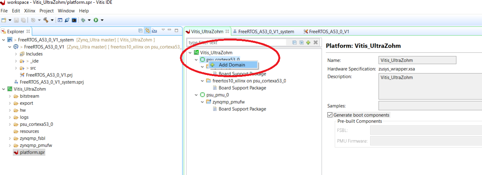Click into the type filter text field
The width and height of the screenshot is (482, 175).
[x=237, y=42]
